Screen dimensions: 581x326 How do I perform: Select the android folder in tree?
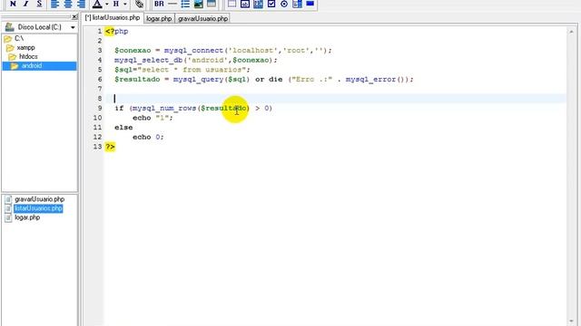[x=32, y=66]
